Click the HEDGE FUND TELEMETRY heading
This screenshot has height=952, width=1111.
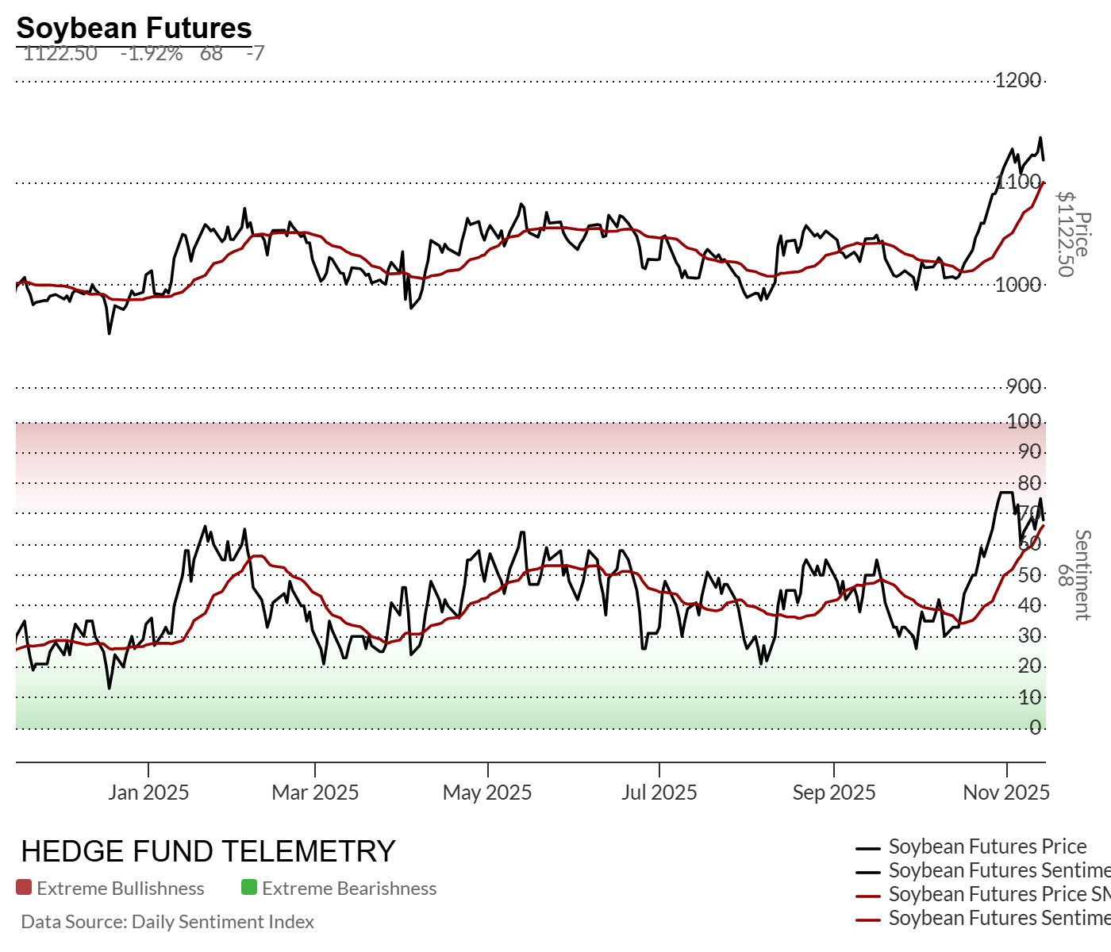[x=208, y=851]
